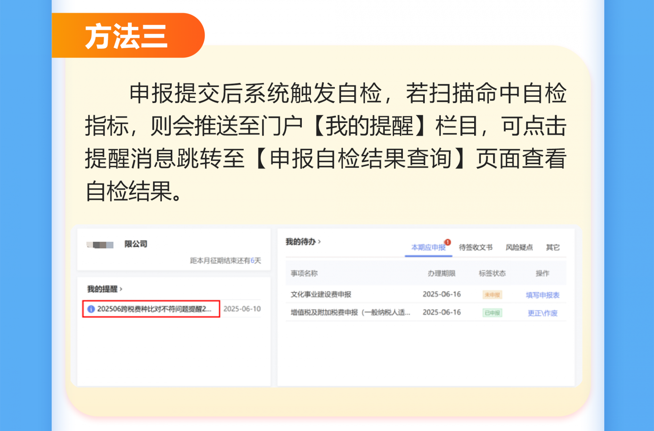The height and width of the screenshot is (431, 654).
Task: Click the blurred company logo
Action: tap(100, 245)
